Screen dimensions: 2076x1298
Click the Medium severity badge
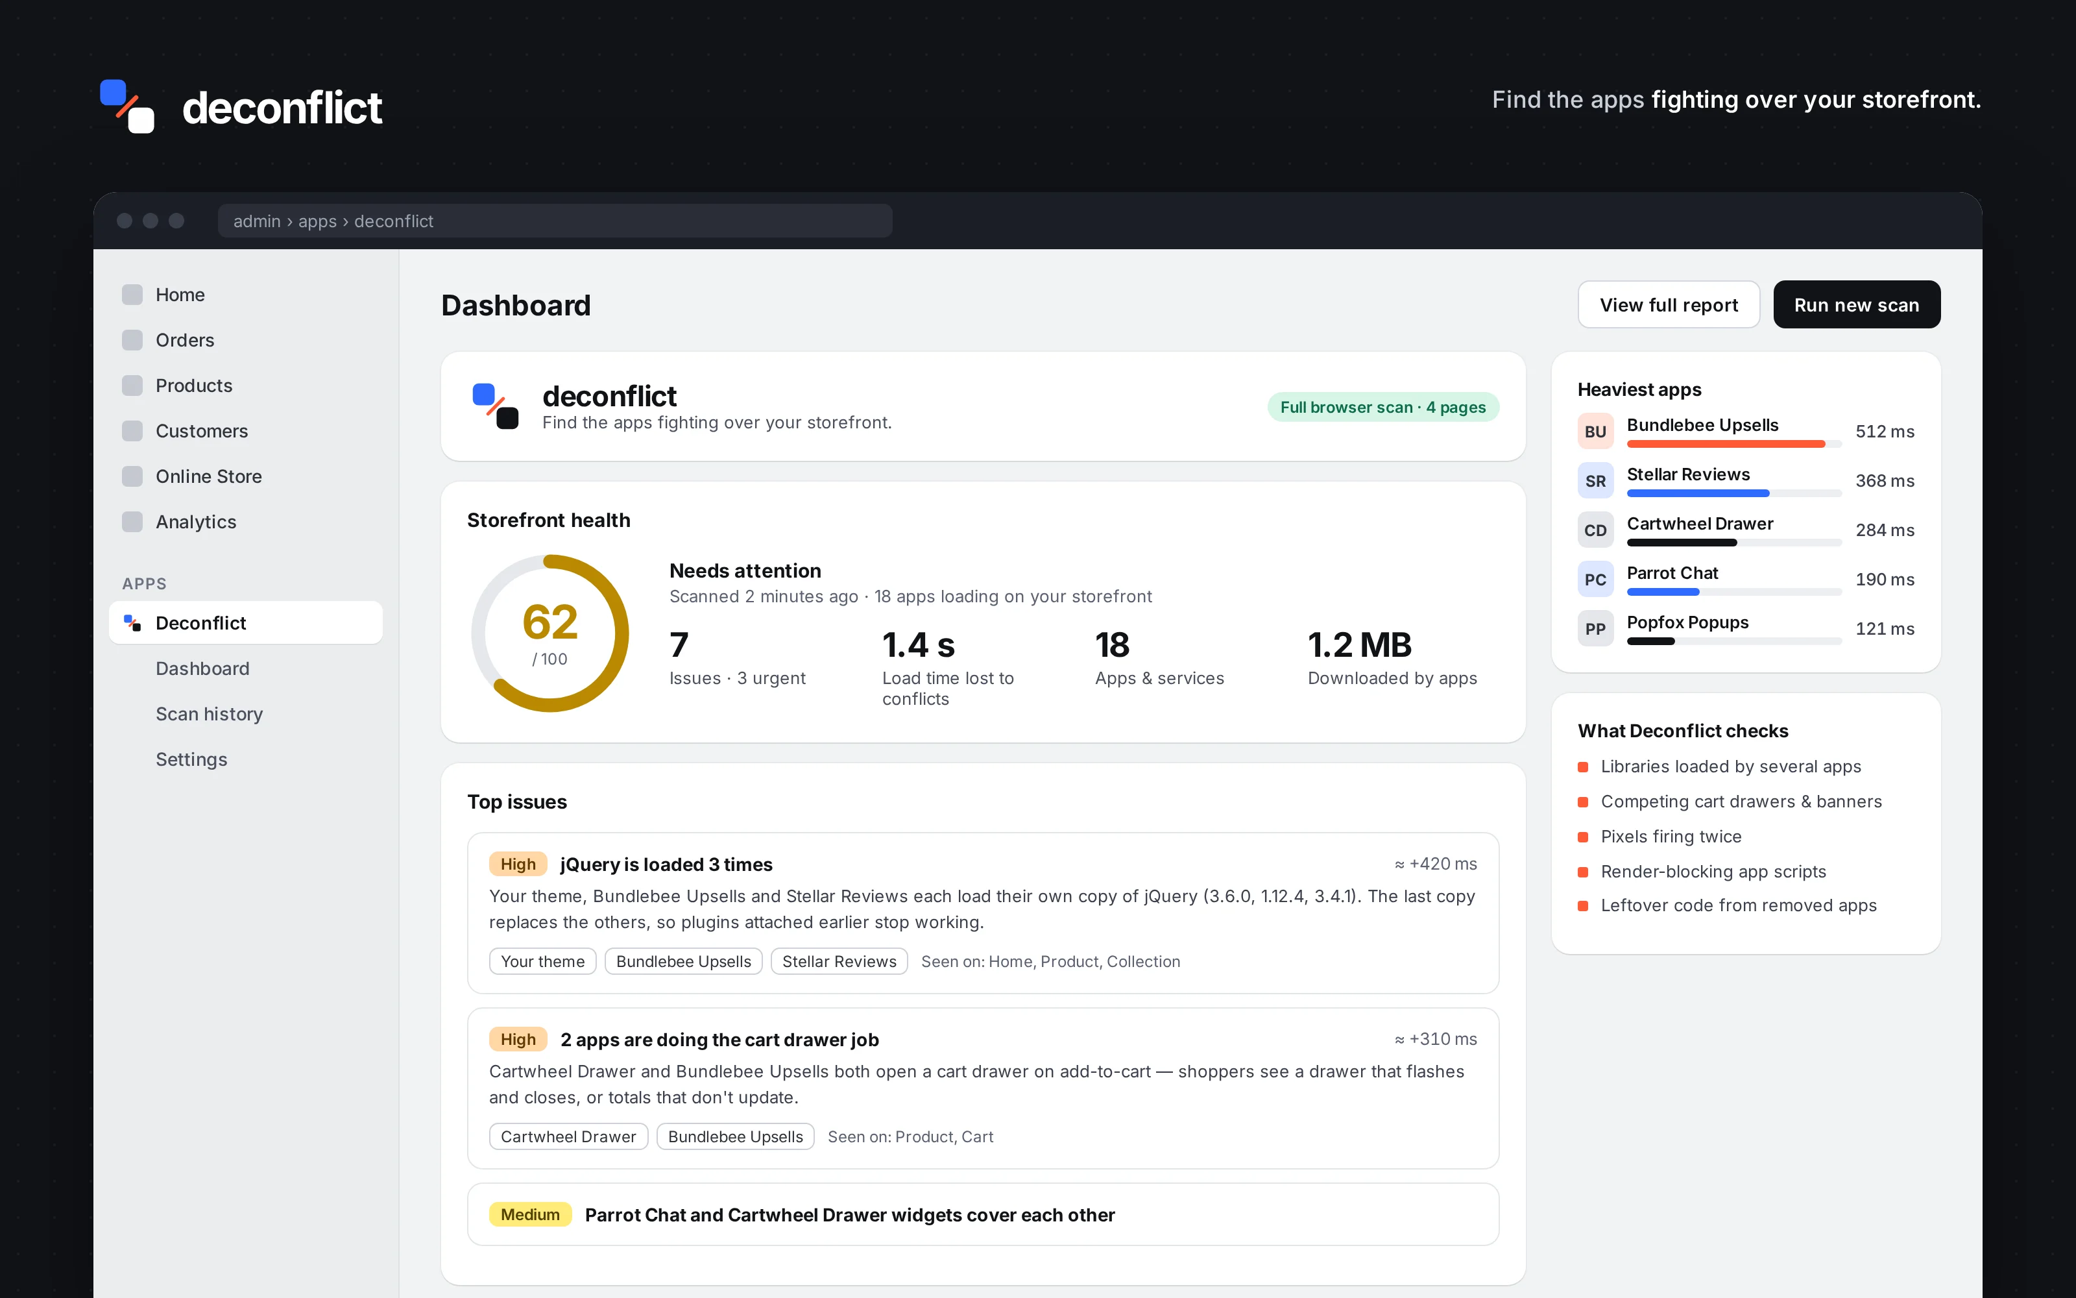530,1215
